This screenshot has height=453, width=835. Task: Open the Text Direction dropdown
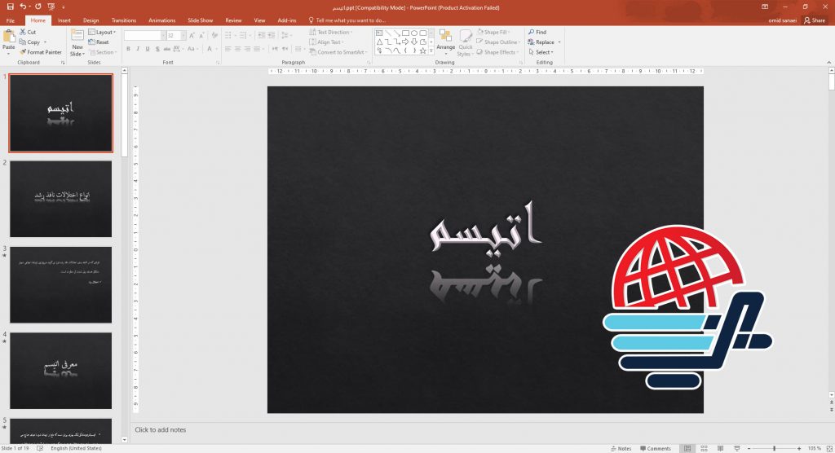pos(331,32)
